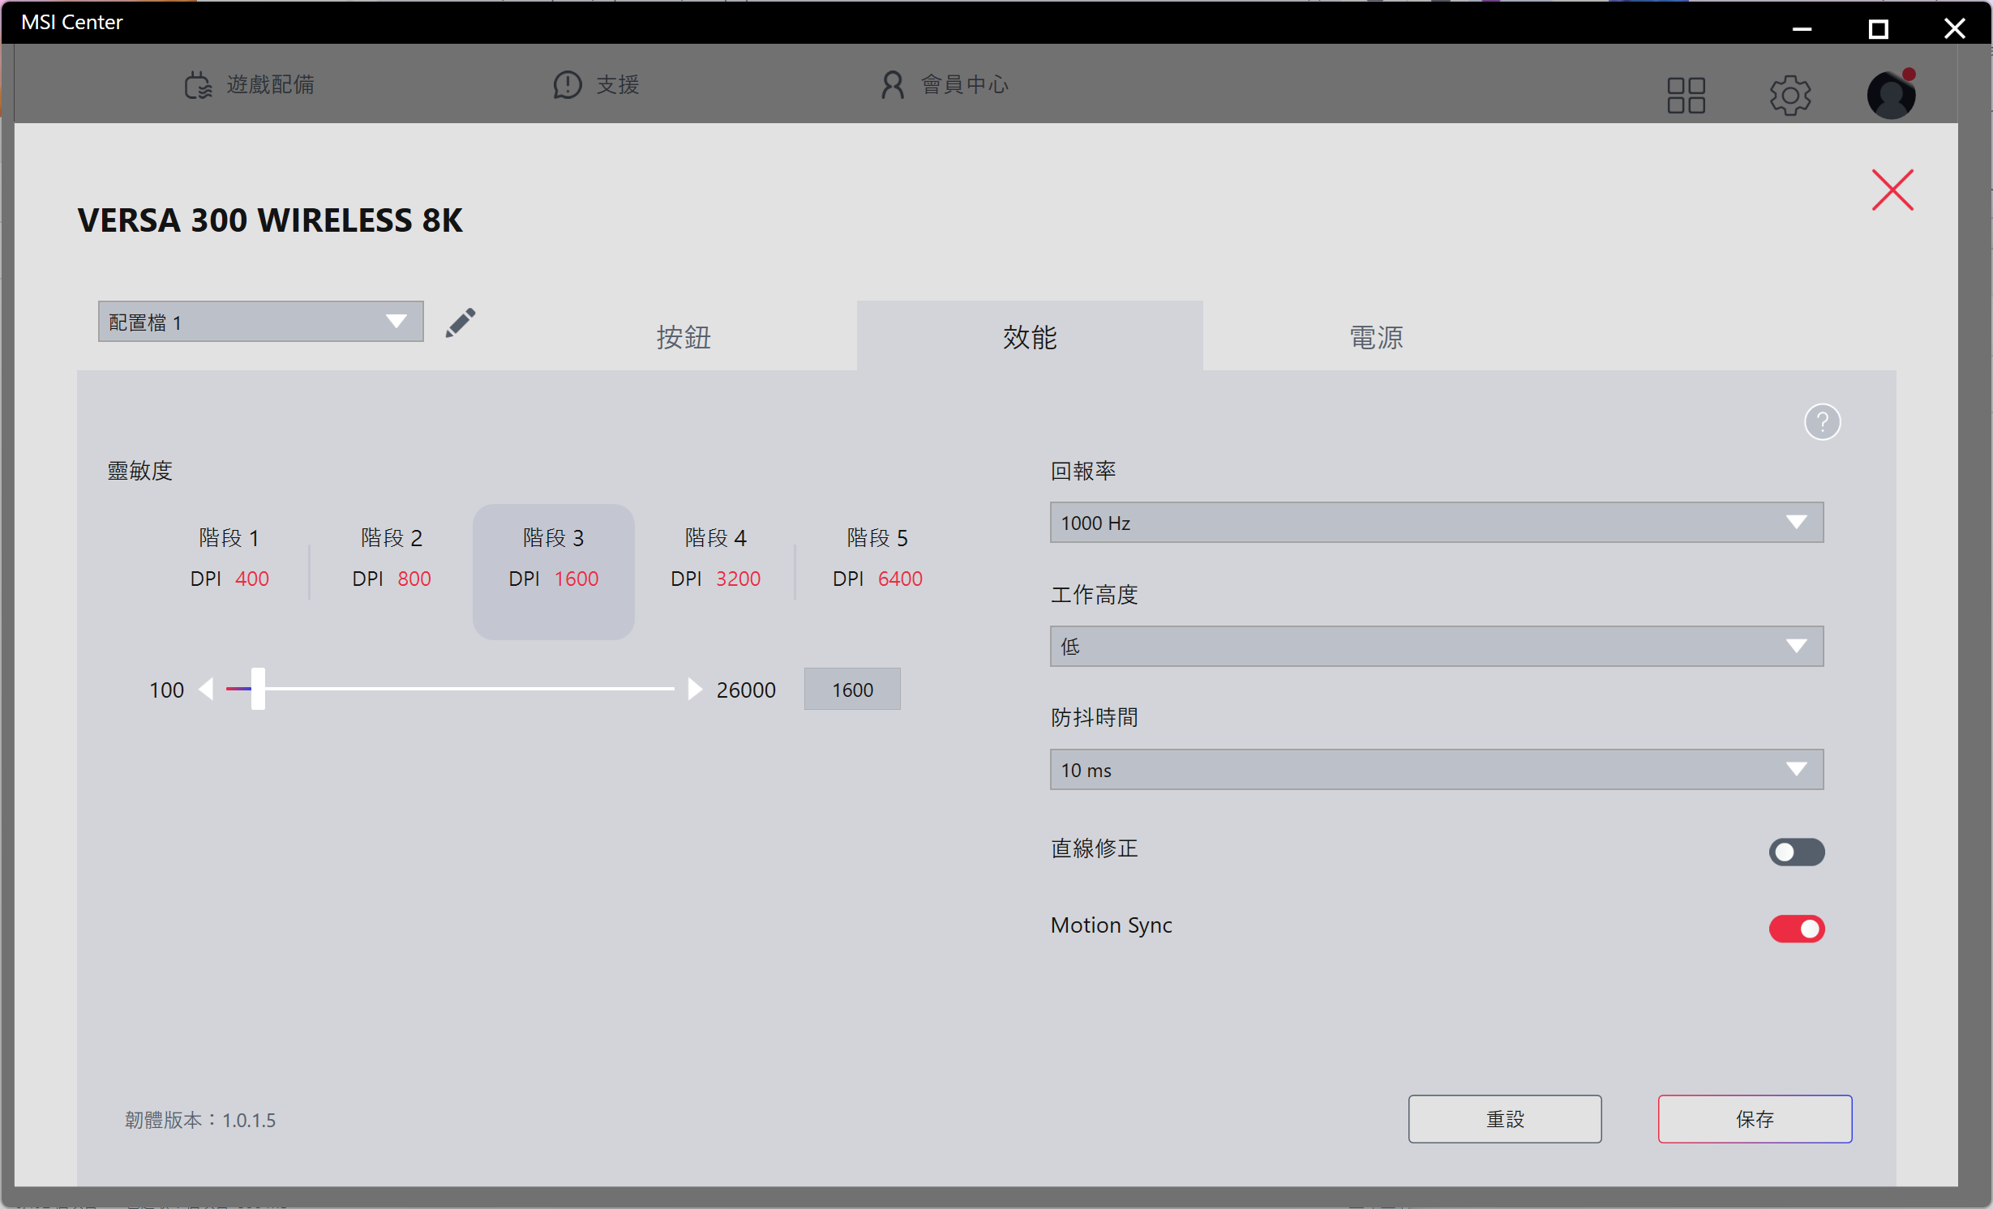Select 階段 4 DPI 3200
1993x1209 pixels.
pyautogui.click(x=716, y=558)
